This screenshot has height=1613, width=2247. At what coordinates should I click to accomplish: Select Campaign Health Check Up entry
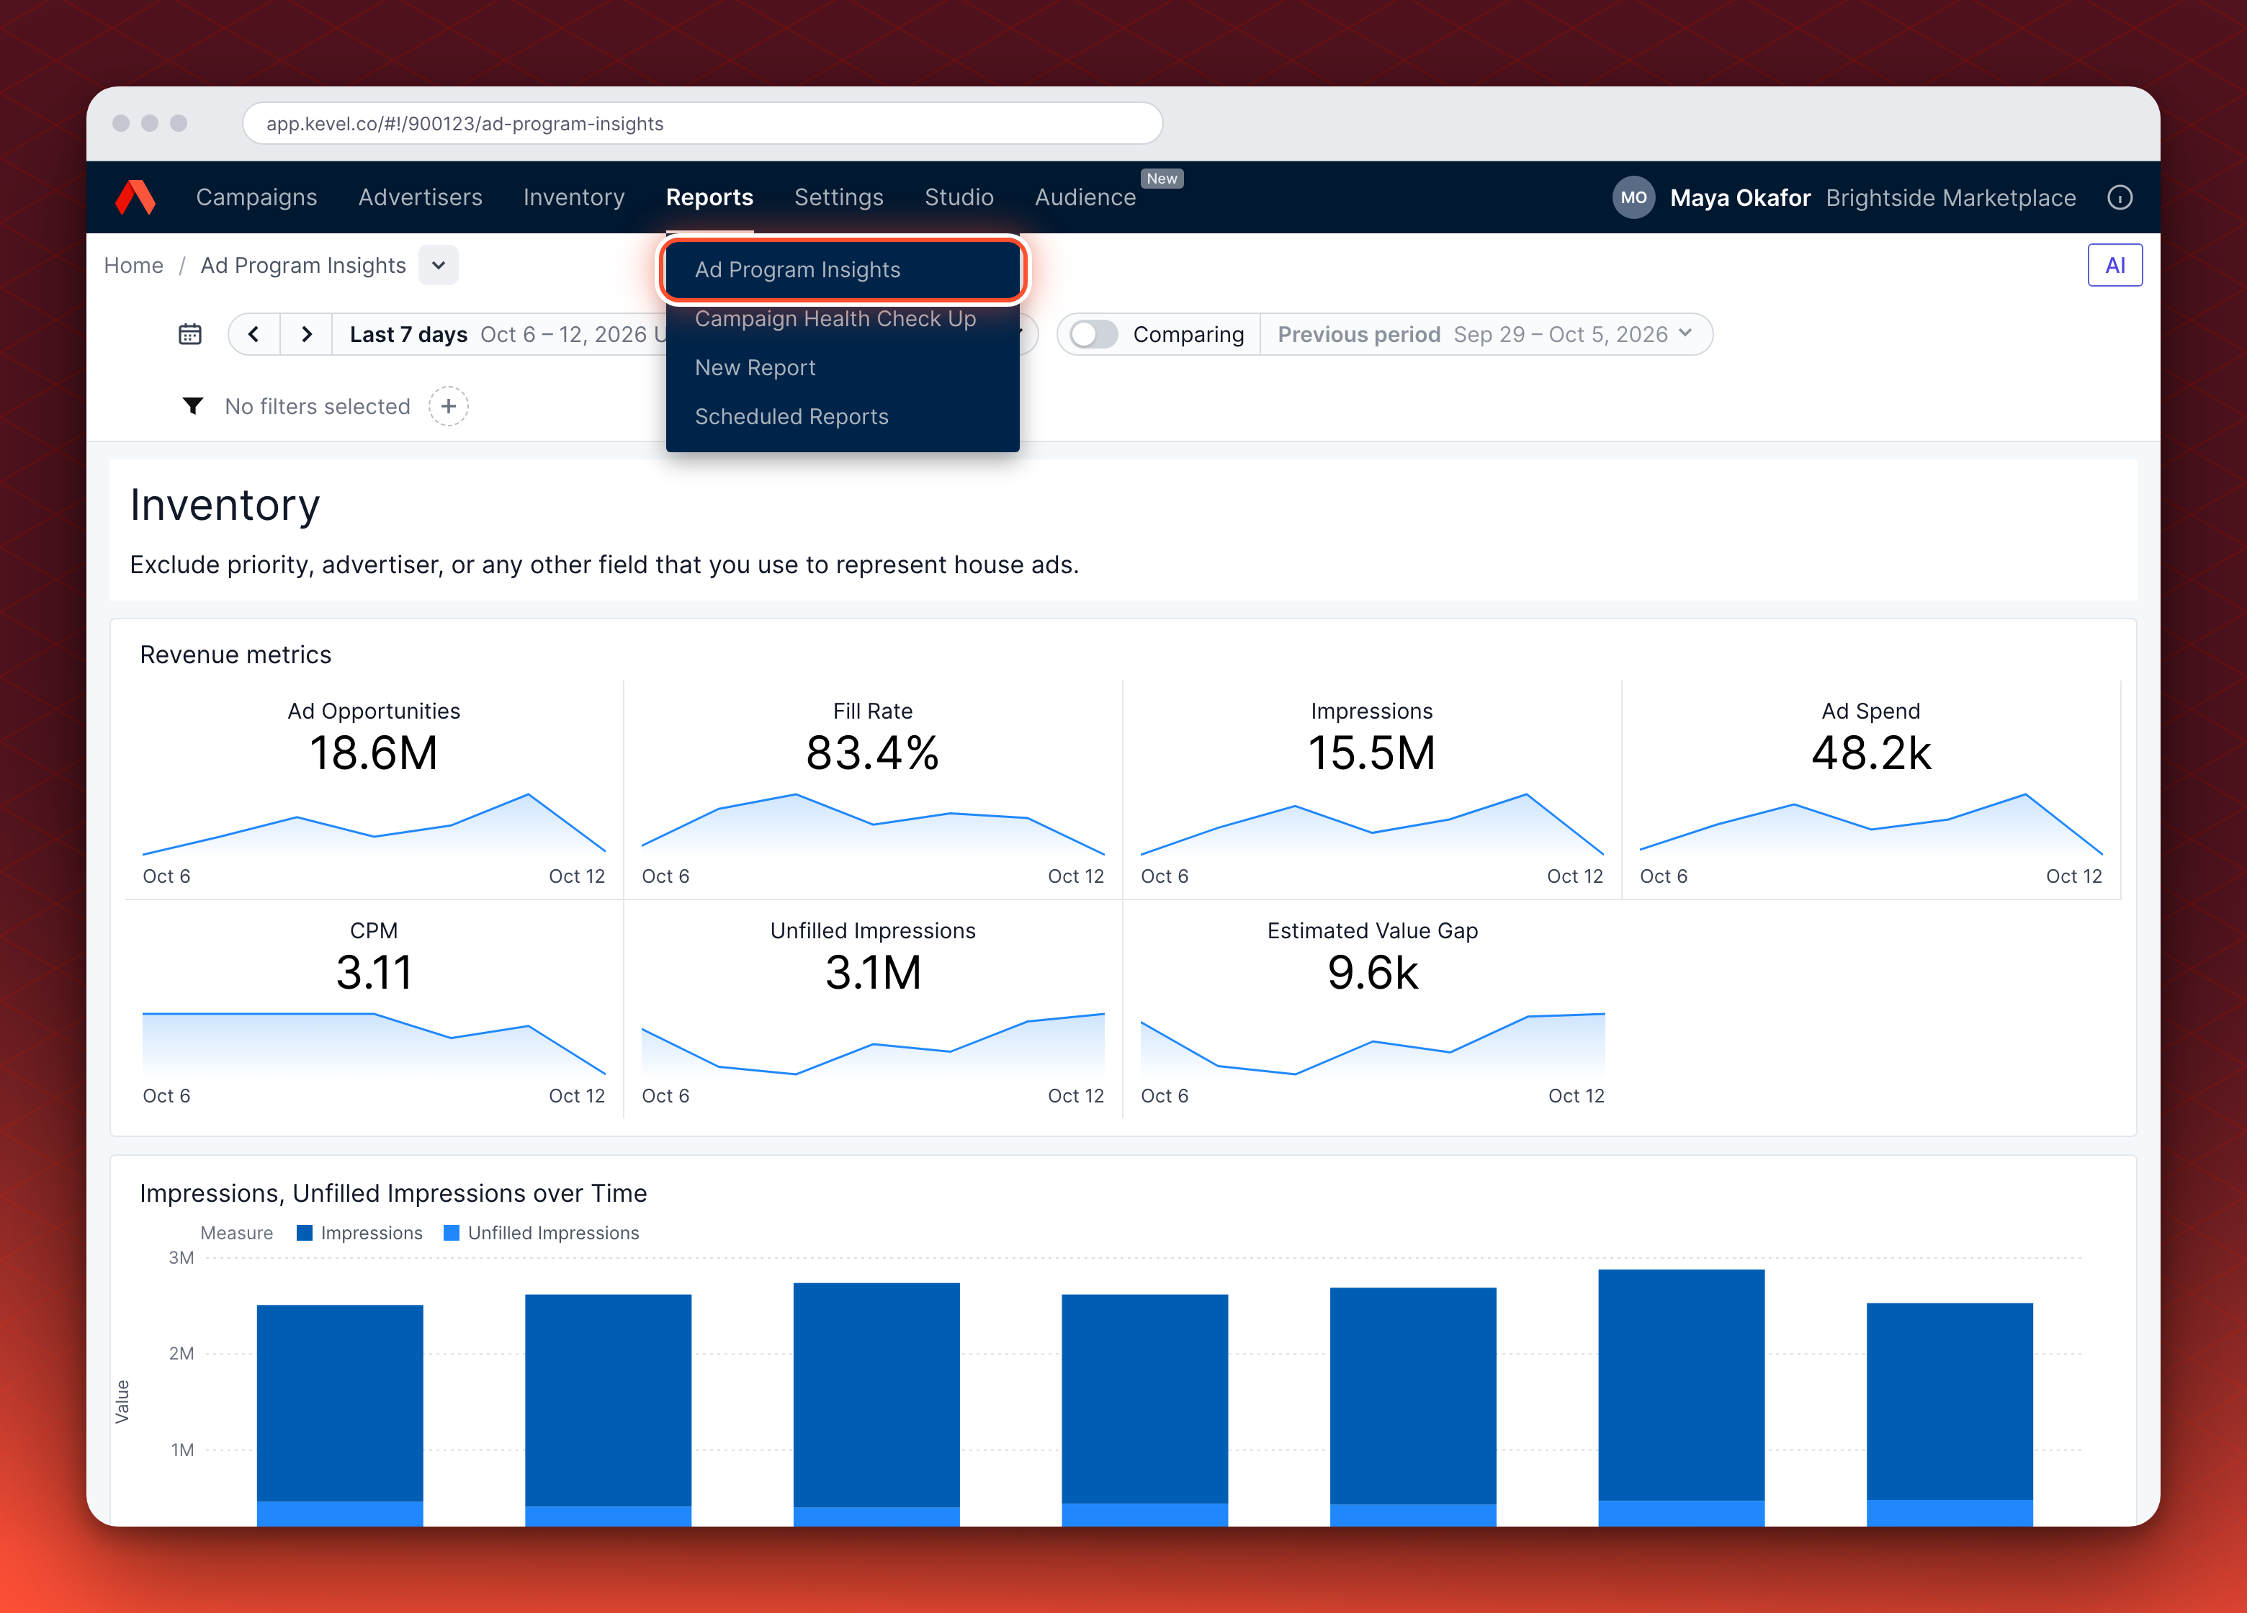(842, 319)
